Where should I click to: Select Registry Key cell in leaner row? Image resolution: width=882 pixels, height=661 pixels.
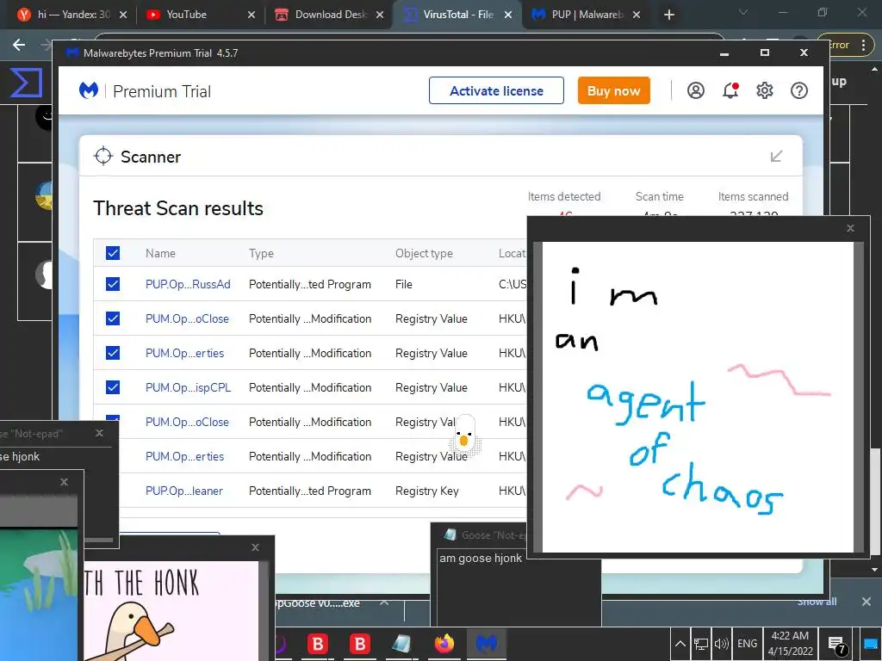click(x=426, y=491)
